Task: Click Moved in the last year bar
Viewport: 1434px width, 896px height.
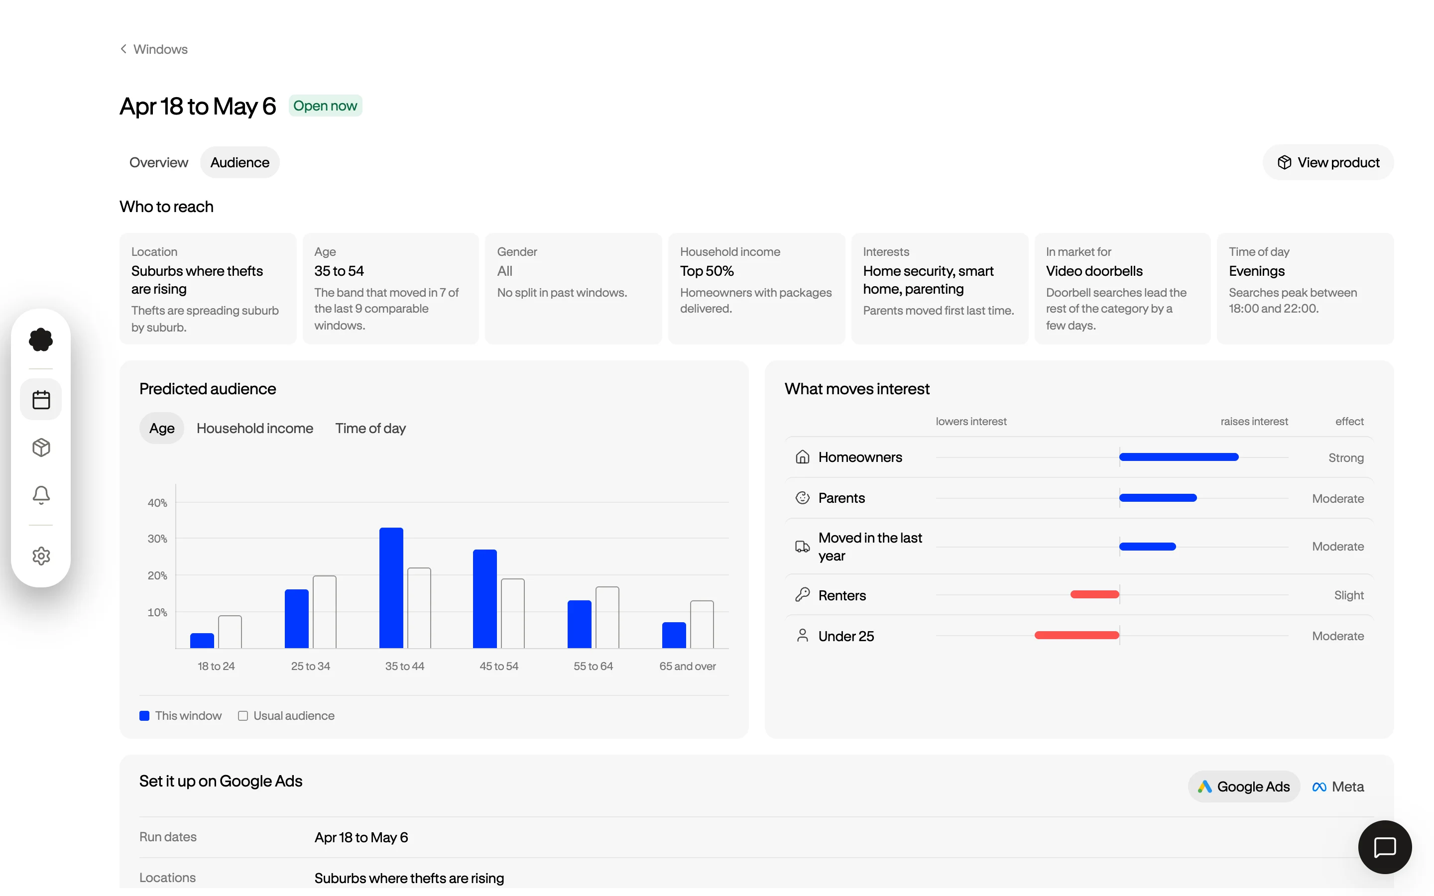Action: [1147, 547]
